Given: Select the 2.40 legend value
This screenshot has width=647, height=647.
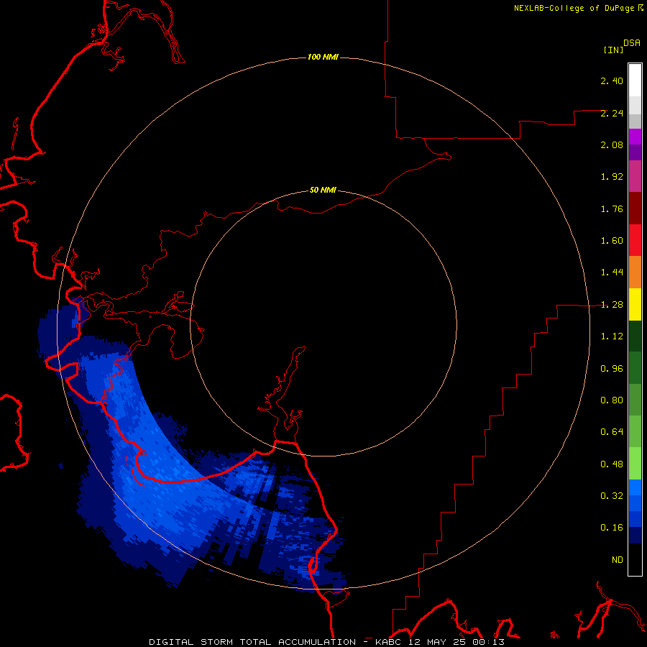Looking at the screenshot, I should click(612, 81).
